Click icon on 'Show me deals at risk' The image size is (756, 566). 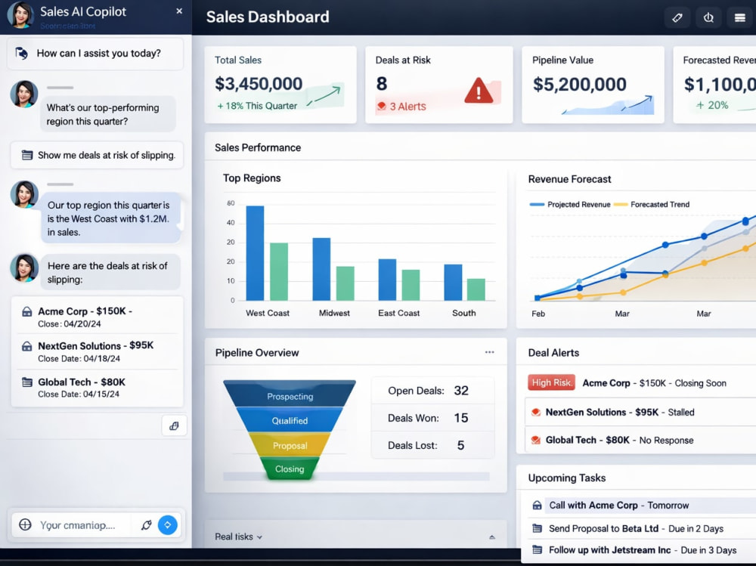(27, 155)
